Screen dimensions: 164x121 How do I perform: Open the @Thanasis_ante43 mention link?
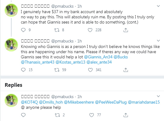[x=38, y=62]
